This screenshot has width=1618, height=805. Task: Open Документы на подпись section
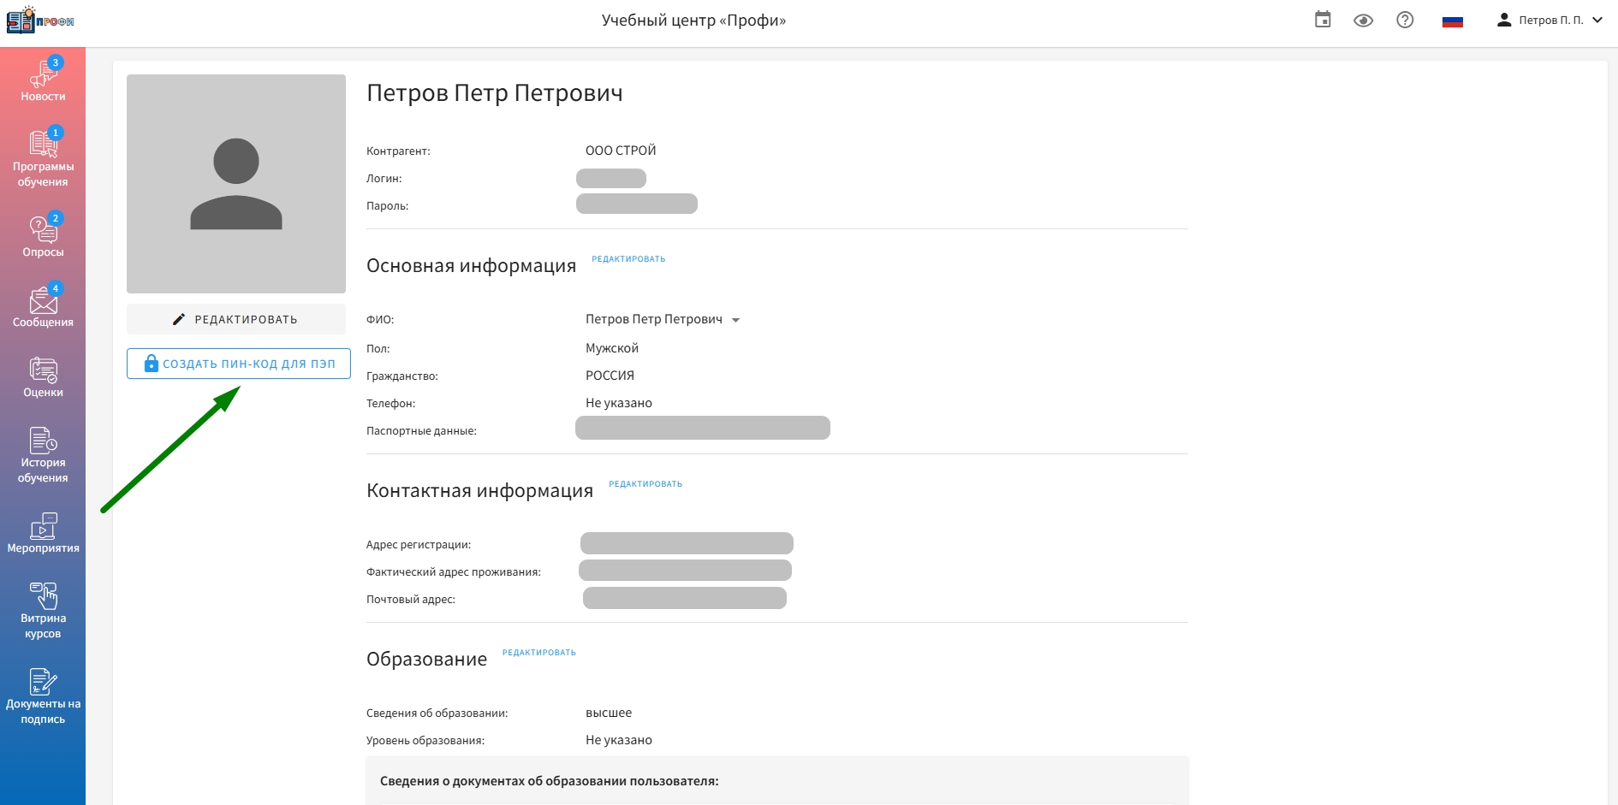tap(43, 696)
